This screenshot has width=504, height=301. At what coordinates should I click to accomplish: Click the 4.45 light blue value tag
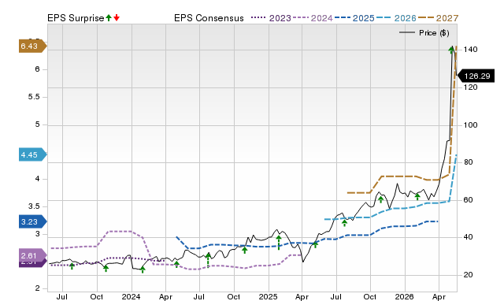pos(32,155)
